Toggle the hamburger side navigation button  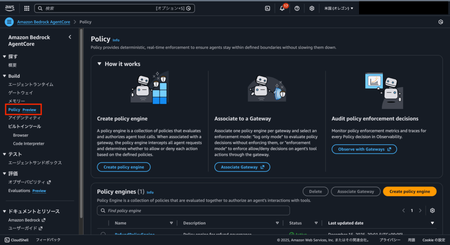click(x=9, y=22)
